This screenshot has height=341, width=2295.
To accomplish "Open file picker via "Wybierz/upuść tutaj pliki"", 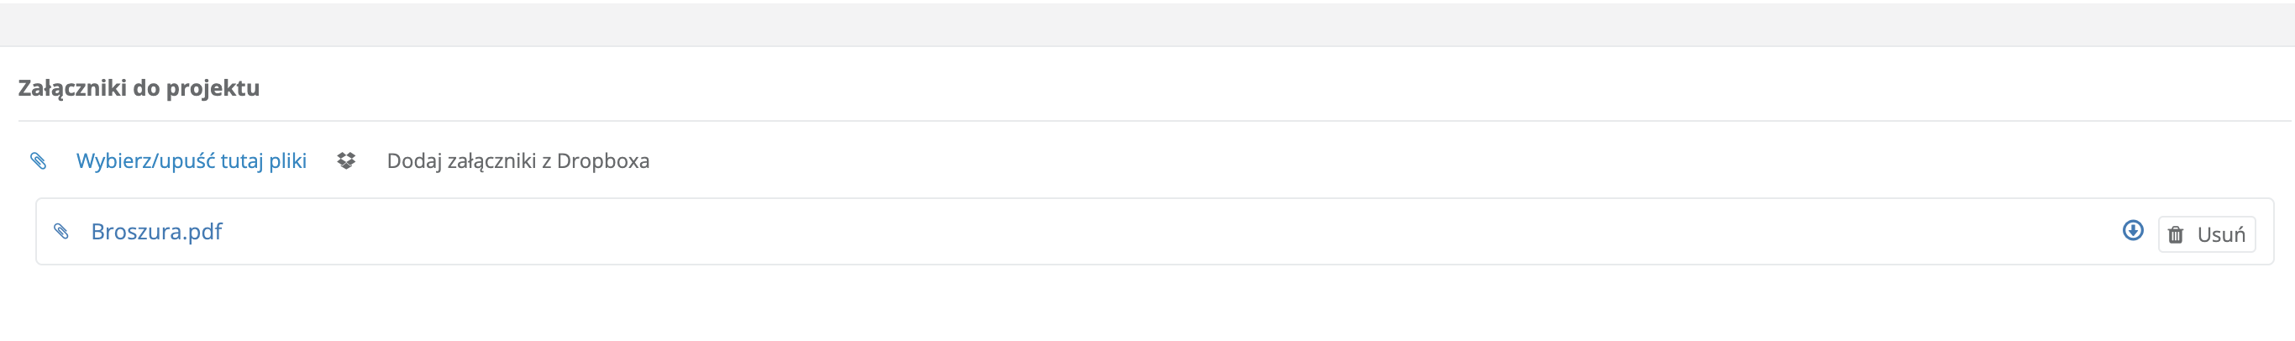I will pyautogui.click(x=191, y=161).
